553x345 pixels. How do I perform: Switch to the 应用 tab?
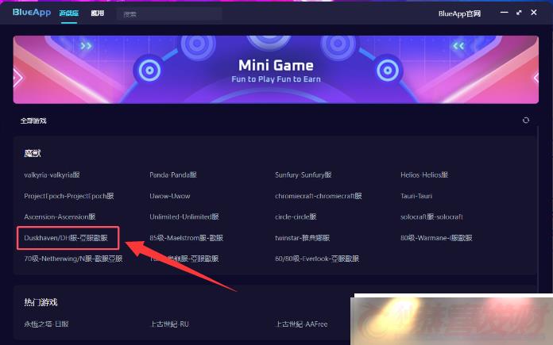98,13
